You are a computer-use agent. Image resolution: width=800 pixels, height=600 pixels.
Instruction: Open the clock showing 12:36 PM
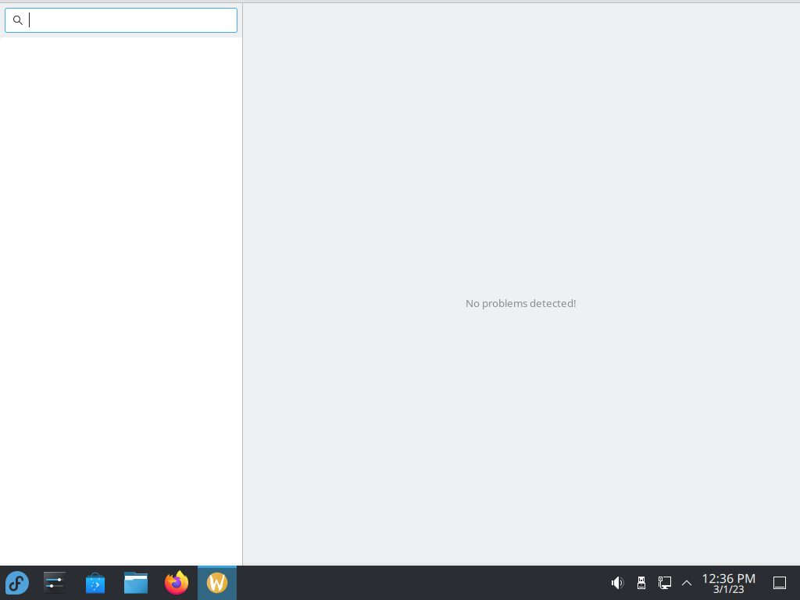(729, 583)
